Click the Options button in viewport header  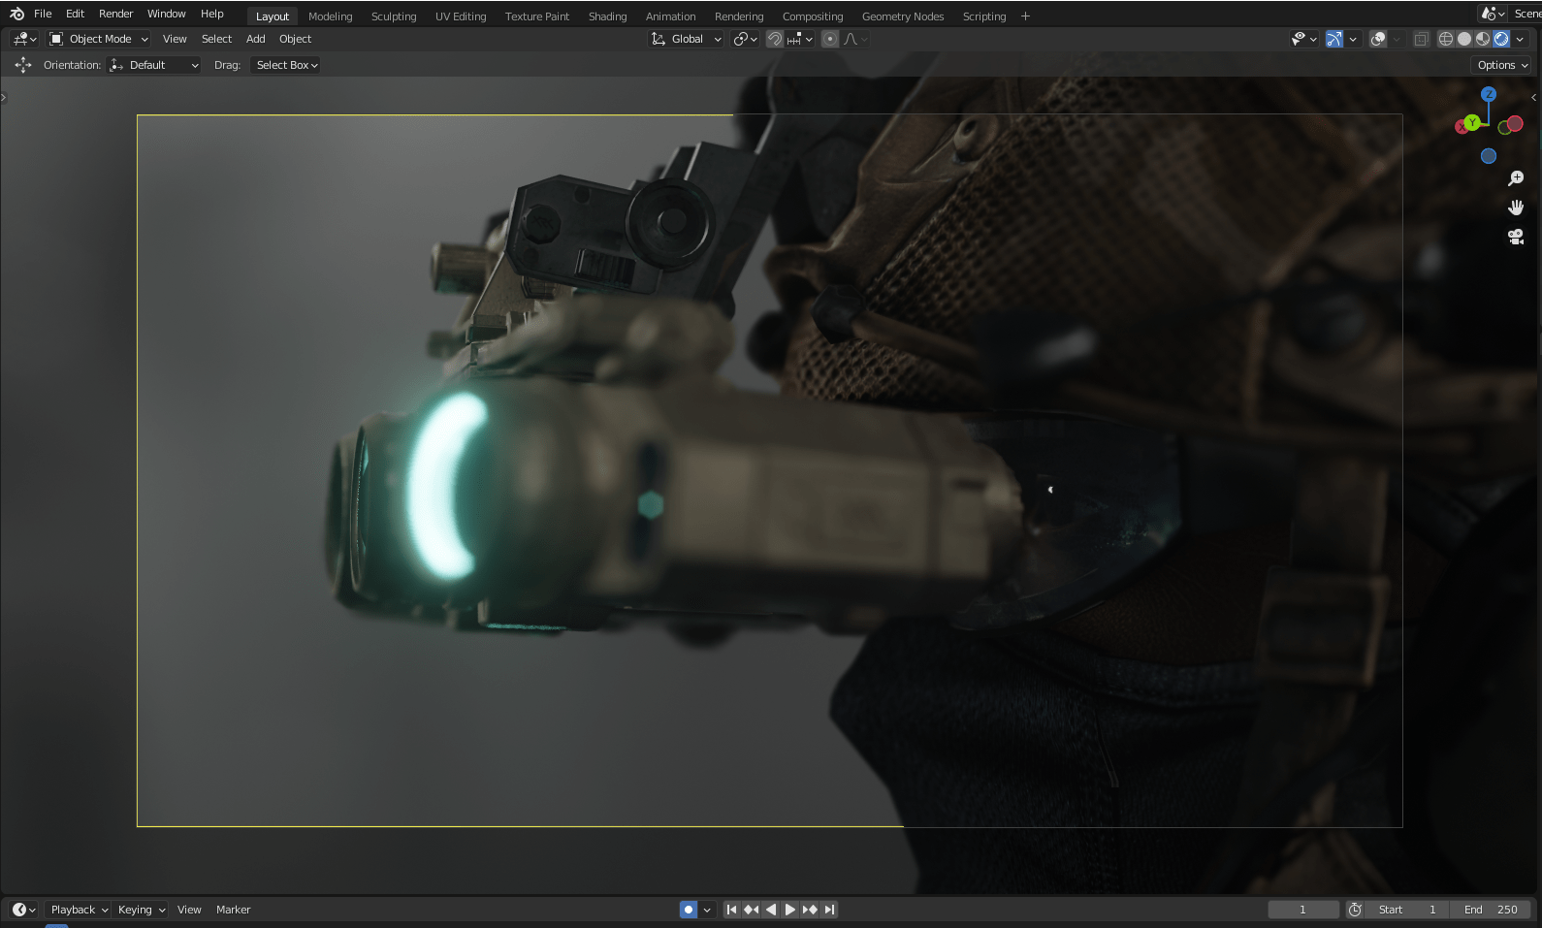(x=1502, y=65)
